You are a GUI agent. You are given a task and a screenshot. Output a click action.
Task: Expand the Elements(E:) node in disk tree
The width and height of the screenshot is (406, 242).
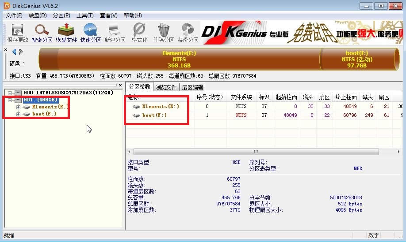[x=18, y=107]
